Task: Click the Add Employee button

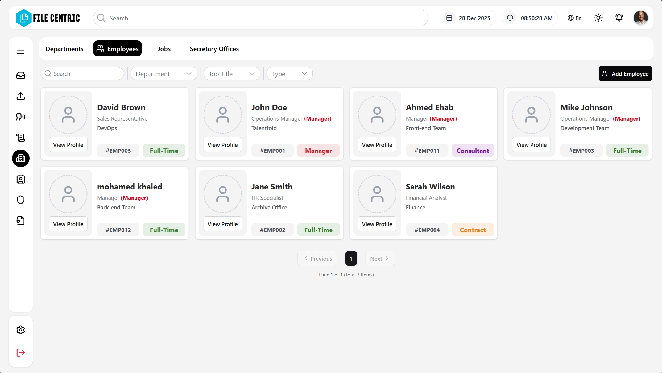Action: pos(625,73)
